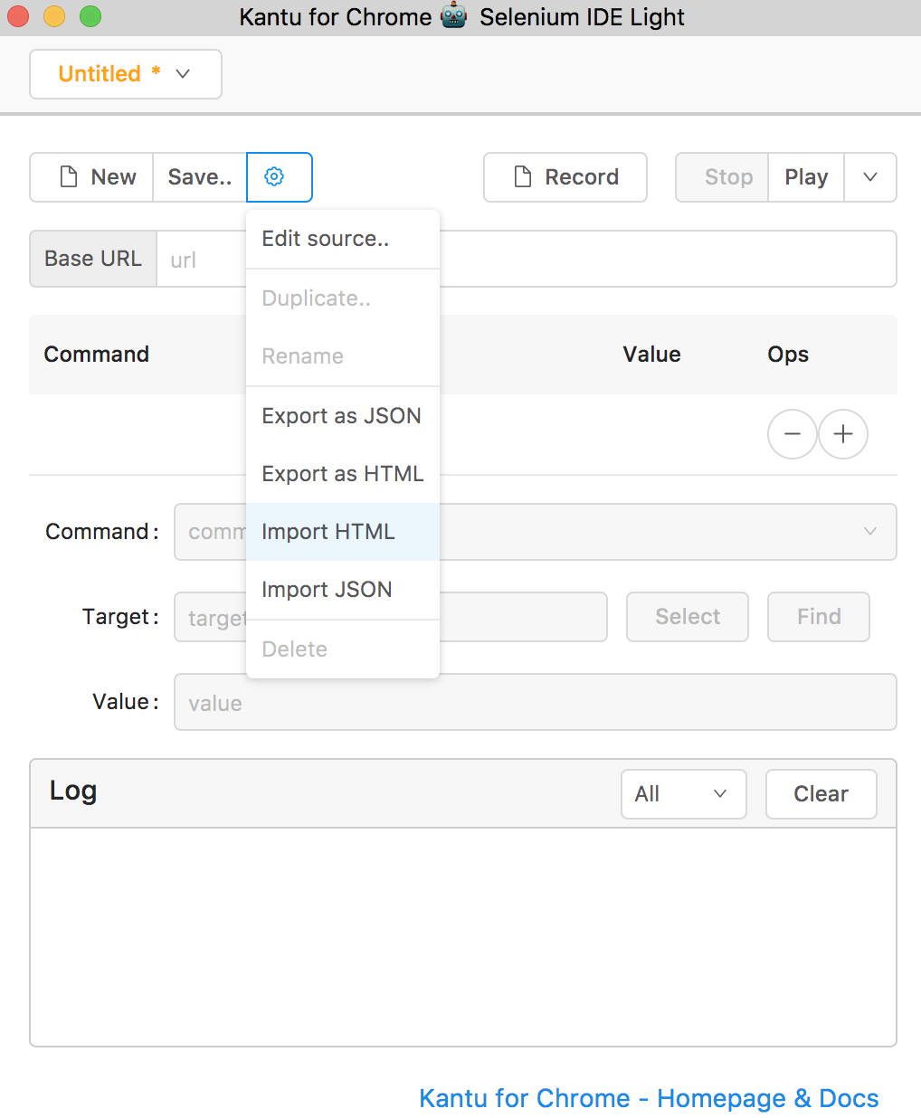Click the Stop button
Viewport: 921px width, 1118px height.
click(x=722, y=177)
